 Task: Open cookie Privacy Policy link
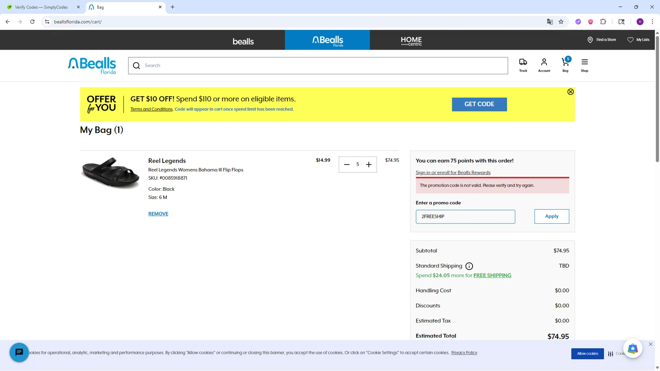point(464,353)
